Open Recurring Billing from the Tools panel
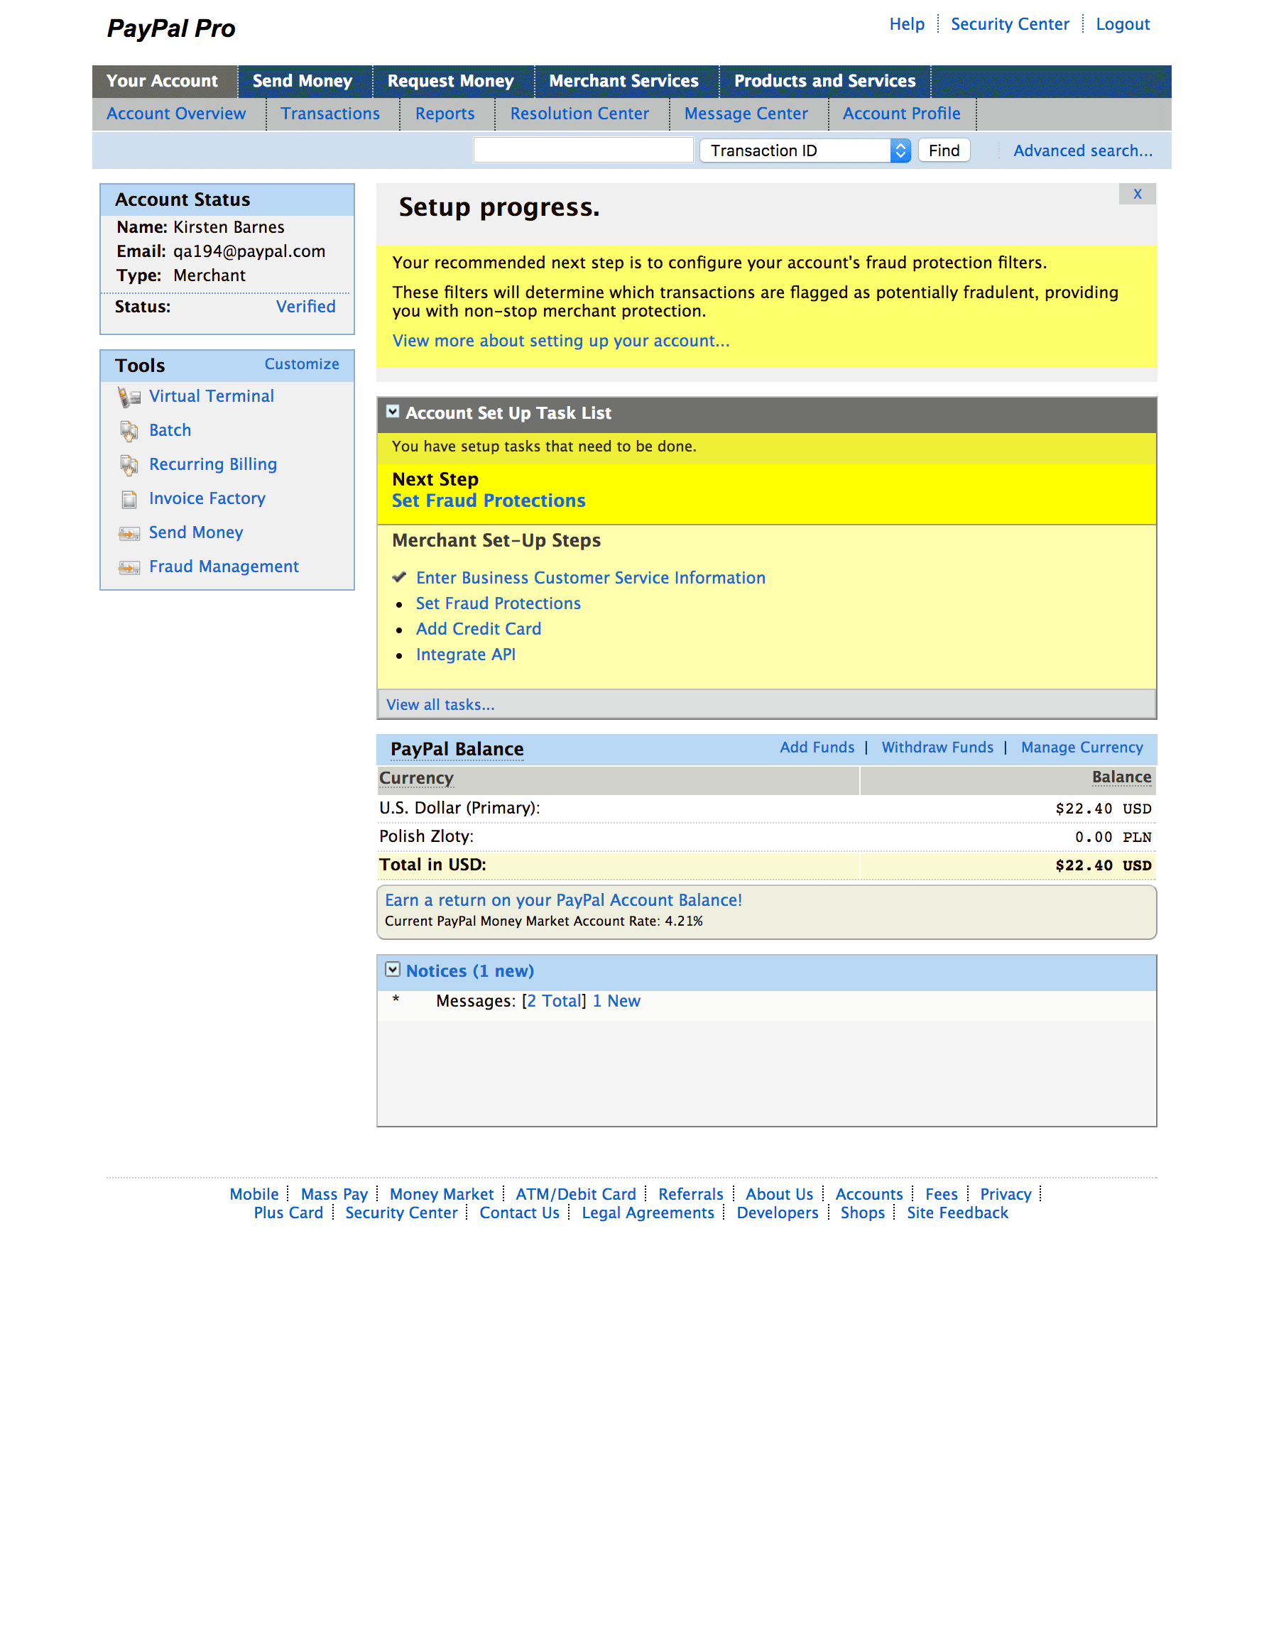The image size is (1264, 1647). point(213,465)
